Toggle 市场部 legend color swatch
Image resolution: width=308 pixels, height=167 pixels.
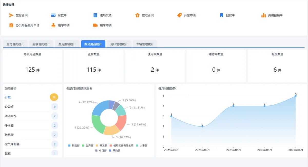click(97, 151)
